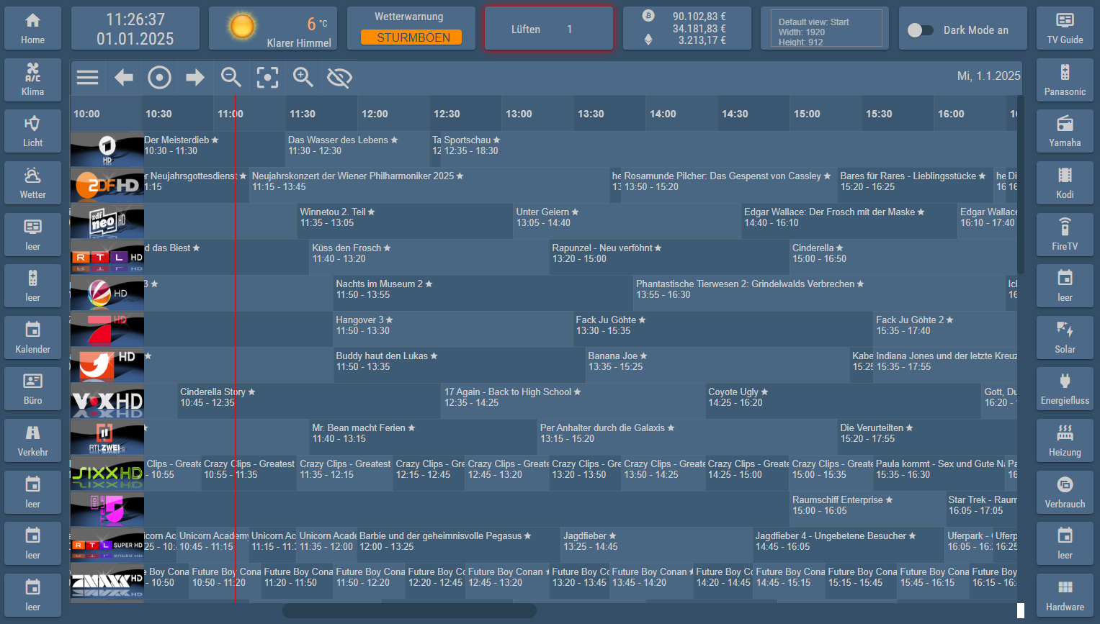Open Raumschiff Enterprise 15:00 program
Screen dimensions: 1100x624
[867, 510]
